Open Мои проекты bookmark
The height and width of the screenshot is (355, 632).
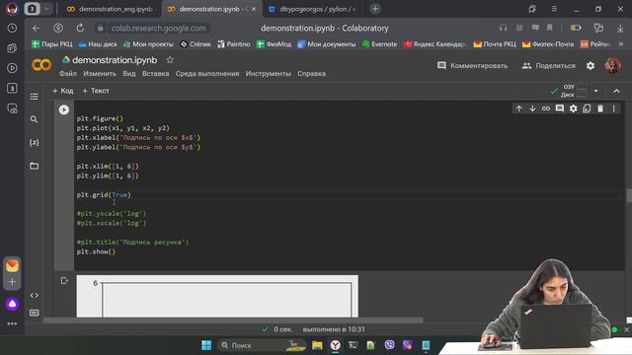(x=148, y=43)
